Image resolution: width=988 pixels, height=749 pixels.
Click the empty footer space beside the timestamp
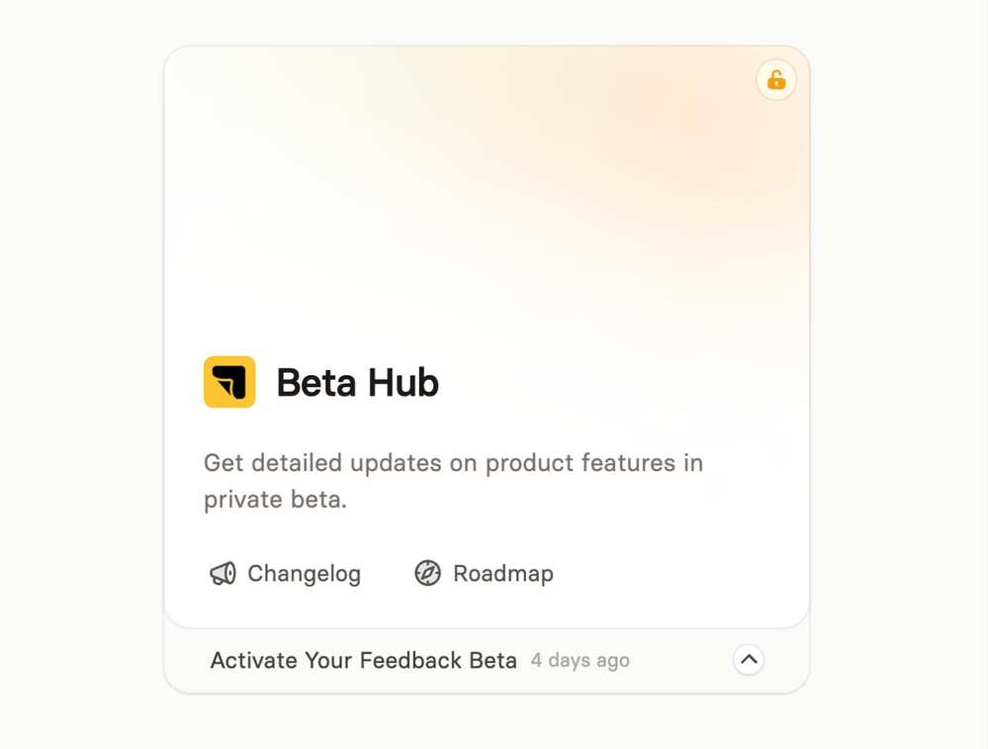[x=680, y=660]
